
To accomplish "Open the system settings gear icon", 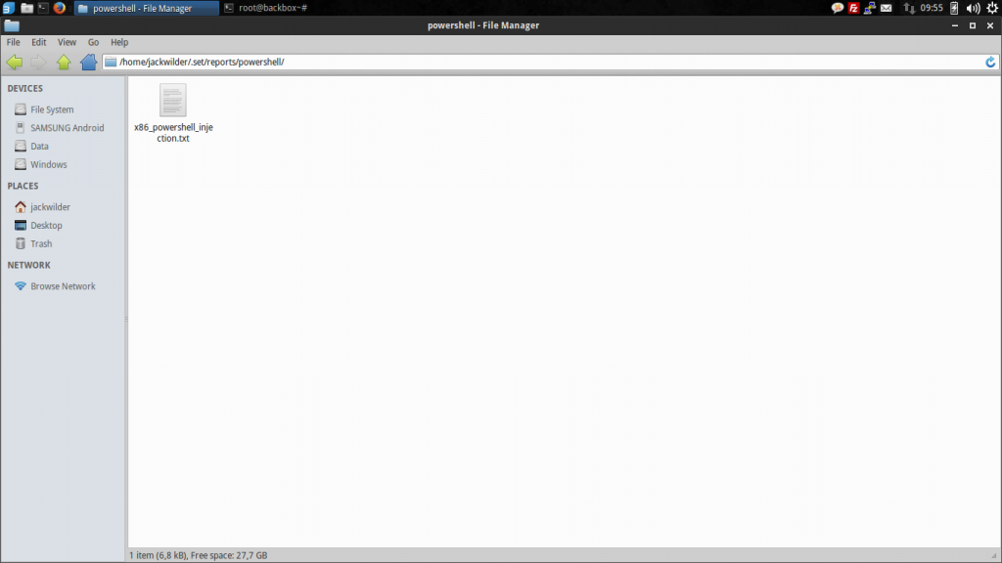I will [992, 8].
